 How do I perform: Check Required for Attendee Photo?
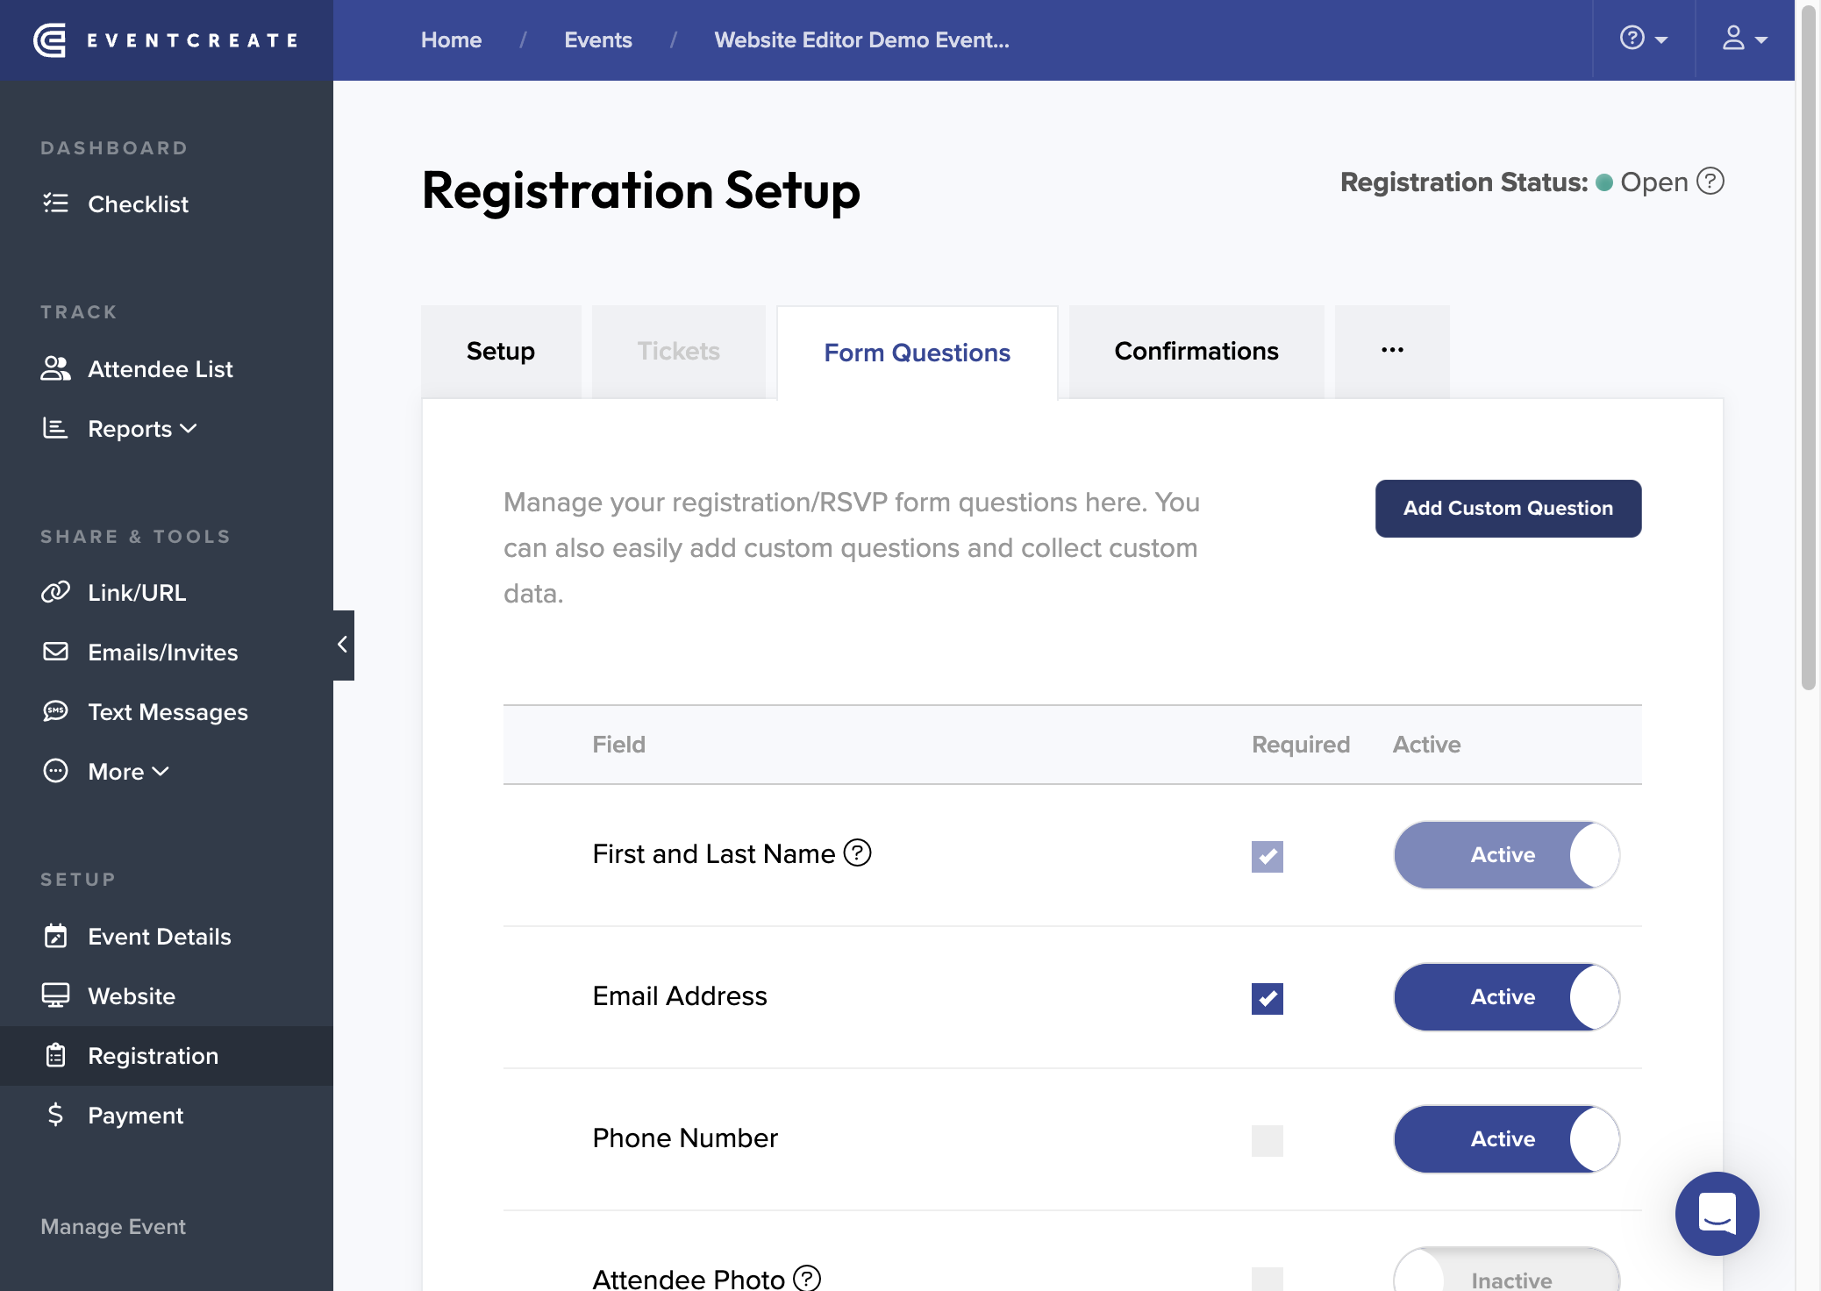coord(1268,1279)
